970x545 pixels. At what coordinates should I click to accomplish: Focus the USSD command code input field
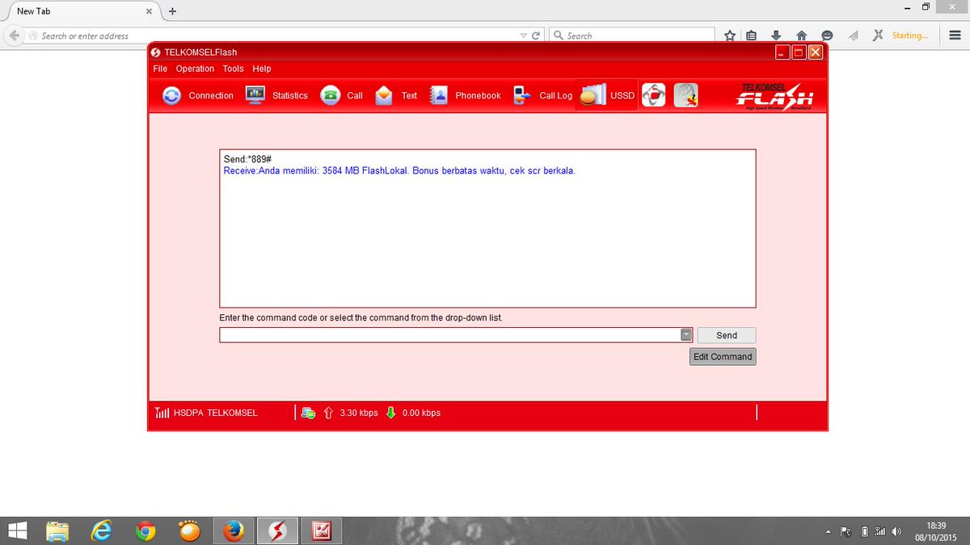[x=449, y=335]
